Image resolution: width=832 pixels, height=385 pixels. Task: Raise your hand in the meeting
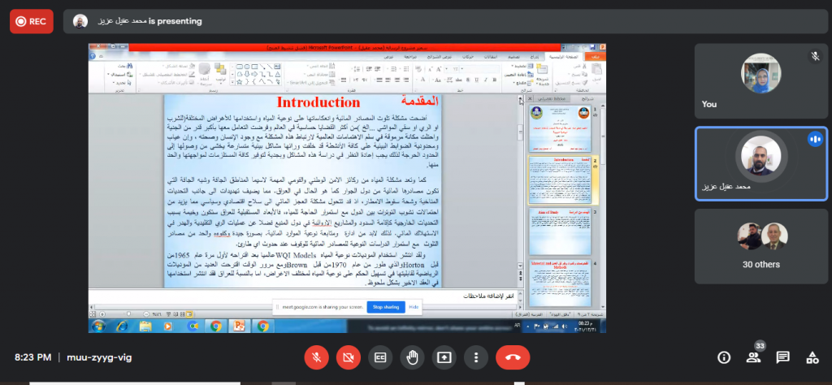point(412,357)
